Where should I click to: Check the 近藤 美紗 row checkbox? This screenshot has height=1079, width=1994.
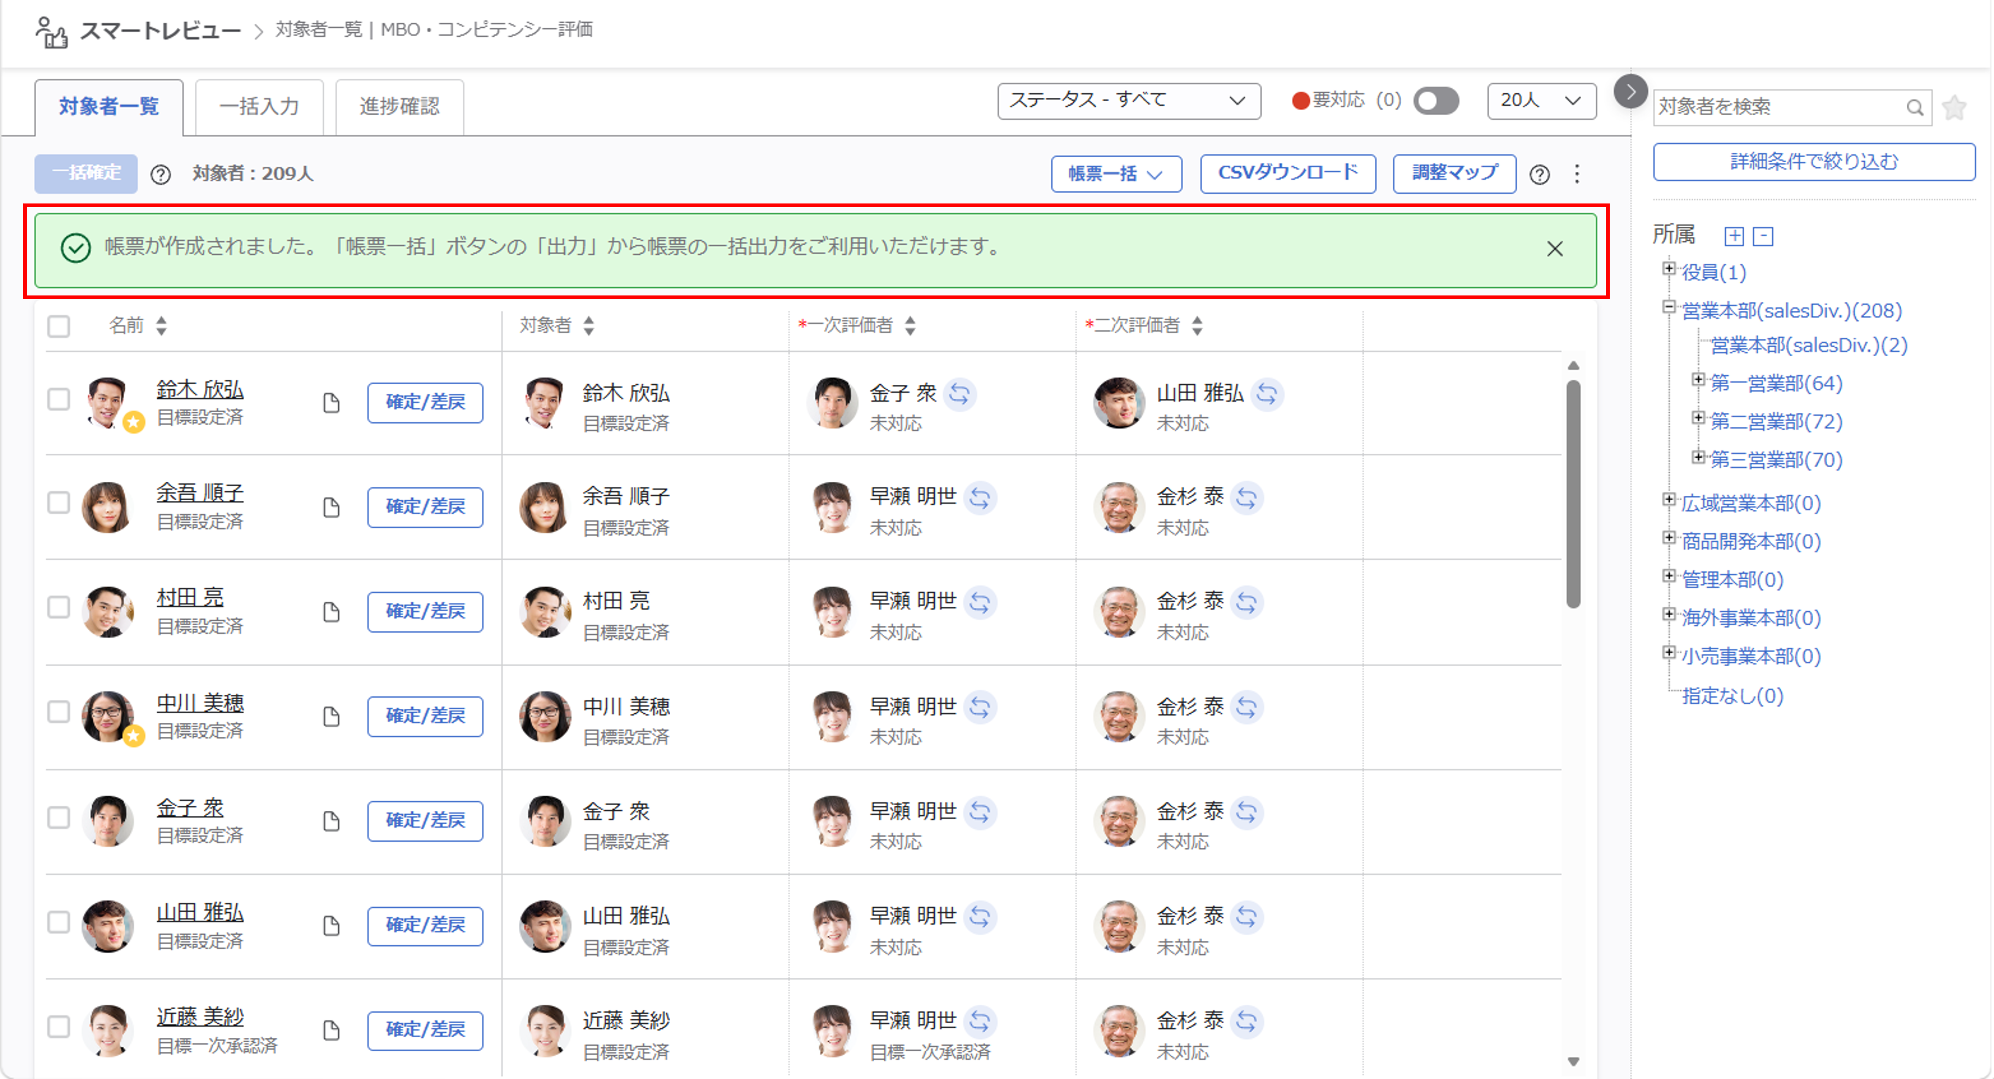(59, 1026)
